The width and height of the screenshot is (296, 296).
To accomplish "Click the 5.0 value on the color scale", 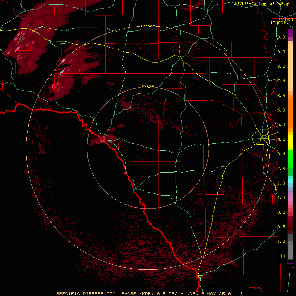I will coord(281,125).
